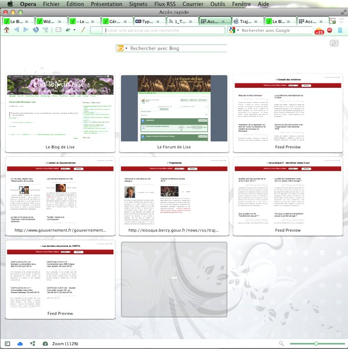Add a new speed dial entry
Viewport: 348px width, 349px height.
[174, 279]
